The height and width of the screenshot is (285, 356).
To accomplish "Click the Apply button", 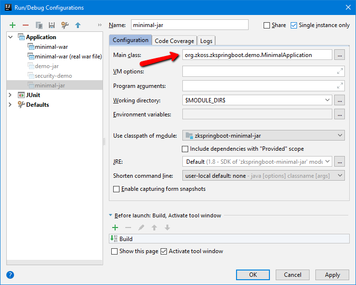I will (x=332, y=275).
